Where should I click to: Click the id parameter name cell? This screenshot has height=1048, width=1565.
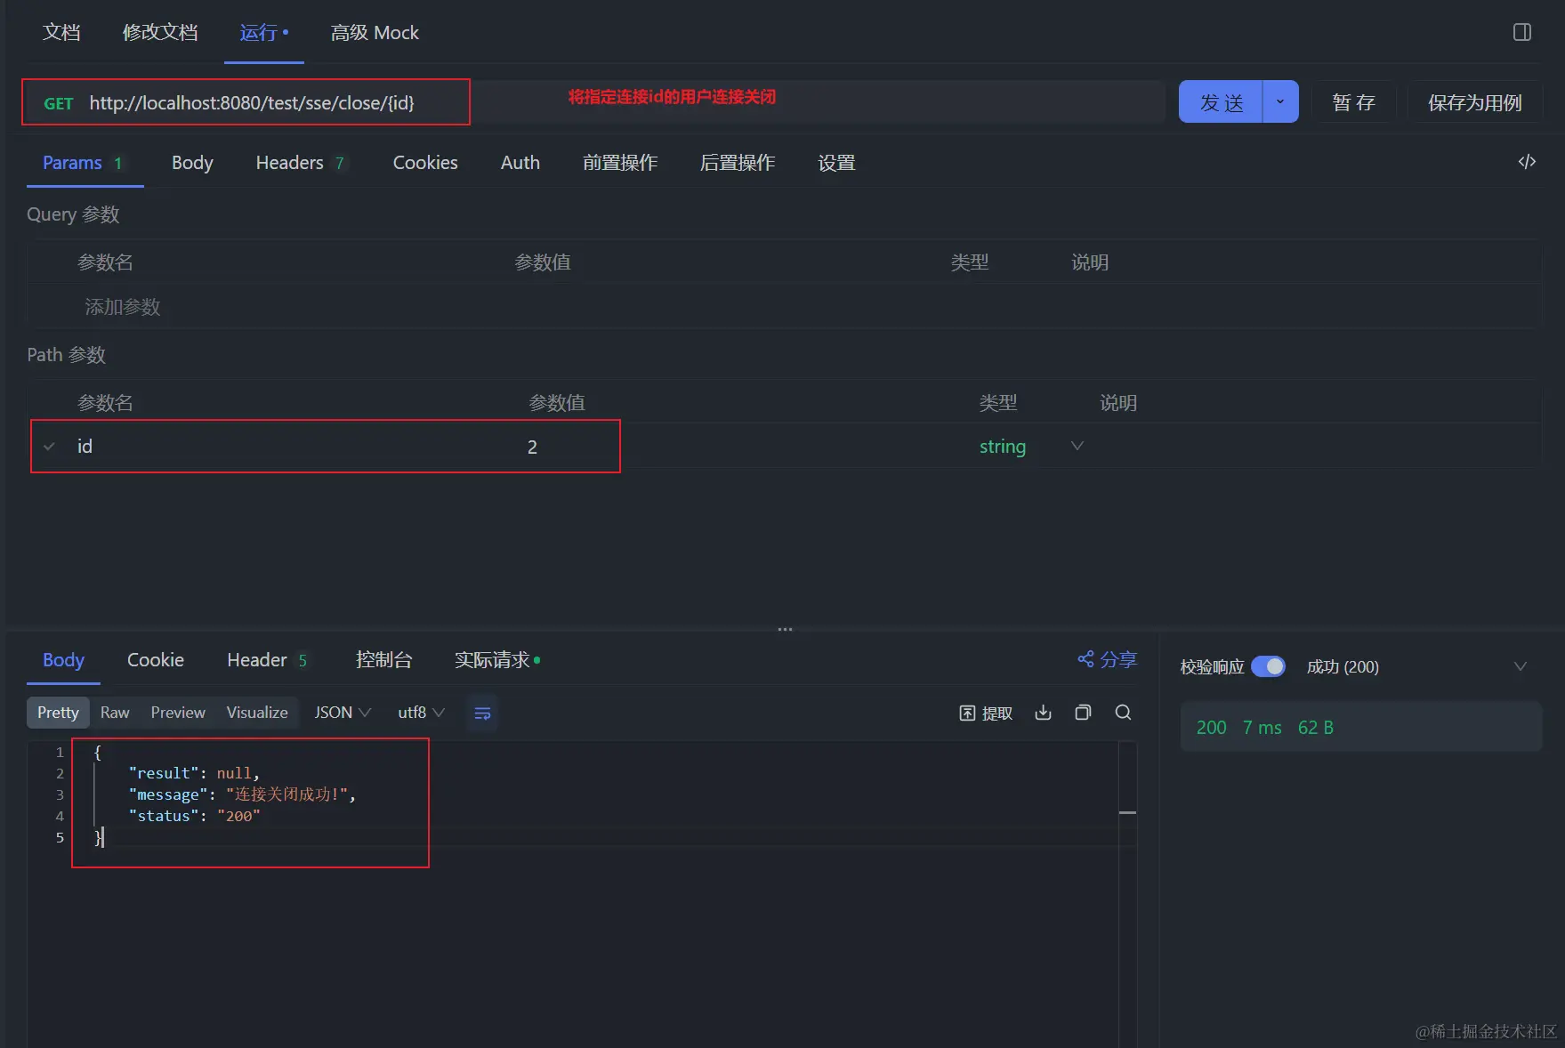point(85,447)
